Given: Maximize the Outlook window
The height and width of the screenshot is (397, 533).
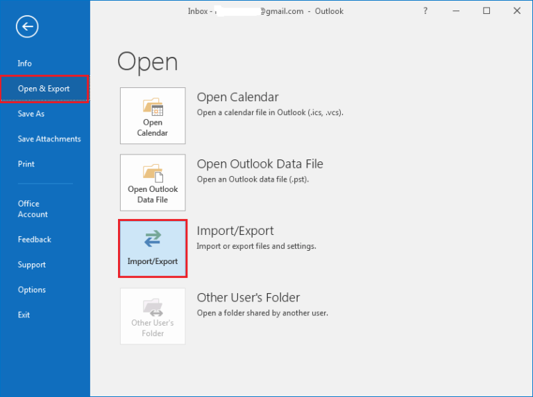Looking at the screenshot, I should click(x=487, y=11).
